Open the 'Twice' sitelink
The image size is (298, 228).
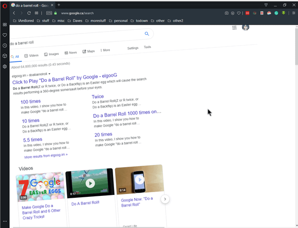pos(98,96)
